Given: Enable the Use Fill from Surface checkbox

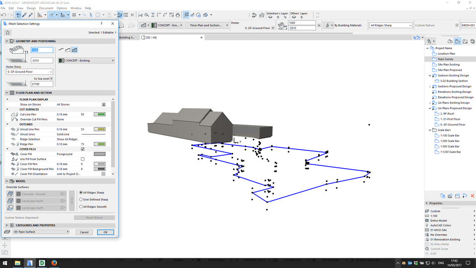Looking at the screenshot, I should pyautogui.click(x=82, y=159).
